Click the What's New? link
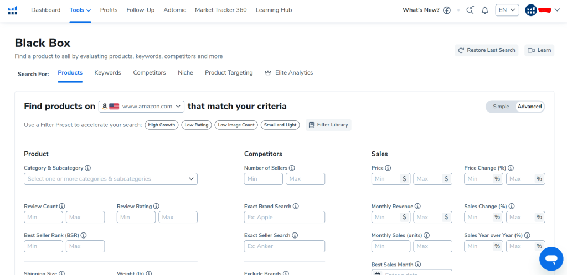The width and height of the screenshot is (567, 275). click(421, 10)
